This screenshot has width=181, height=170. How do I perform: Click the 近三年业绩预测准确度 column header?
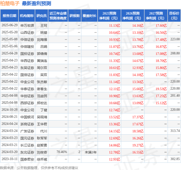pos(58,16)
